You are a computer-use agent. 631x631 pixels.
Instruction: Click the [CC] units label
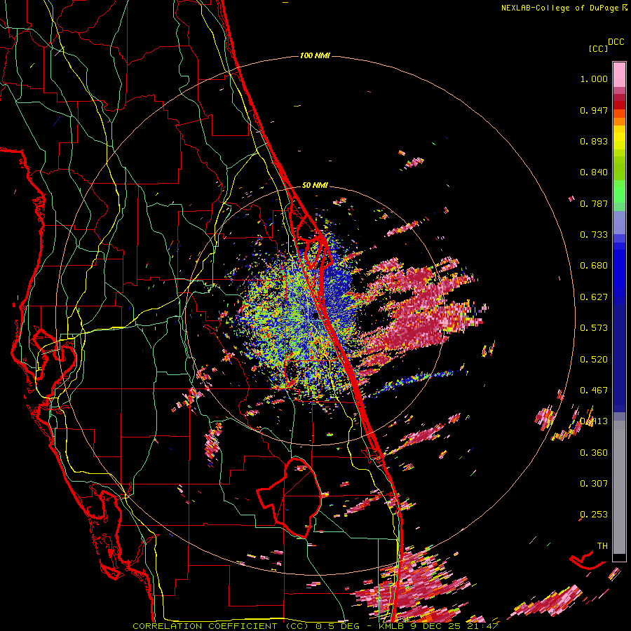[598, 48]
